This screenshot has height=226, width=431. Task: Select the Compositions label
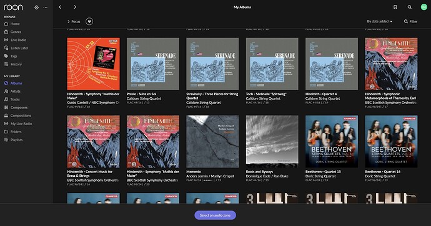pyautogui.click(x=21, y=116)
